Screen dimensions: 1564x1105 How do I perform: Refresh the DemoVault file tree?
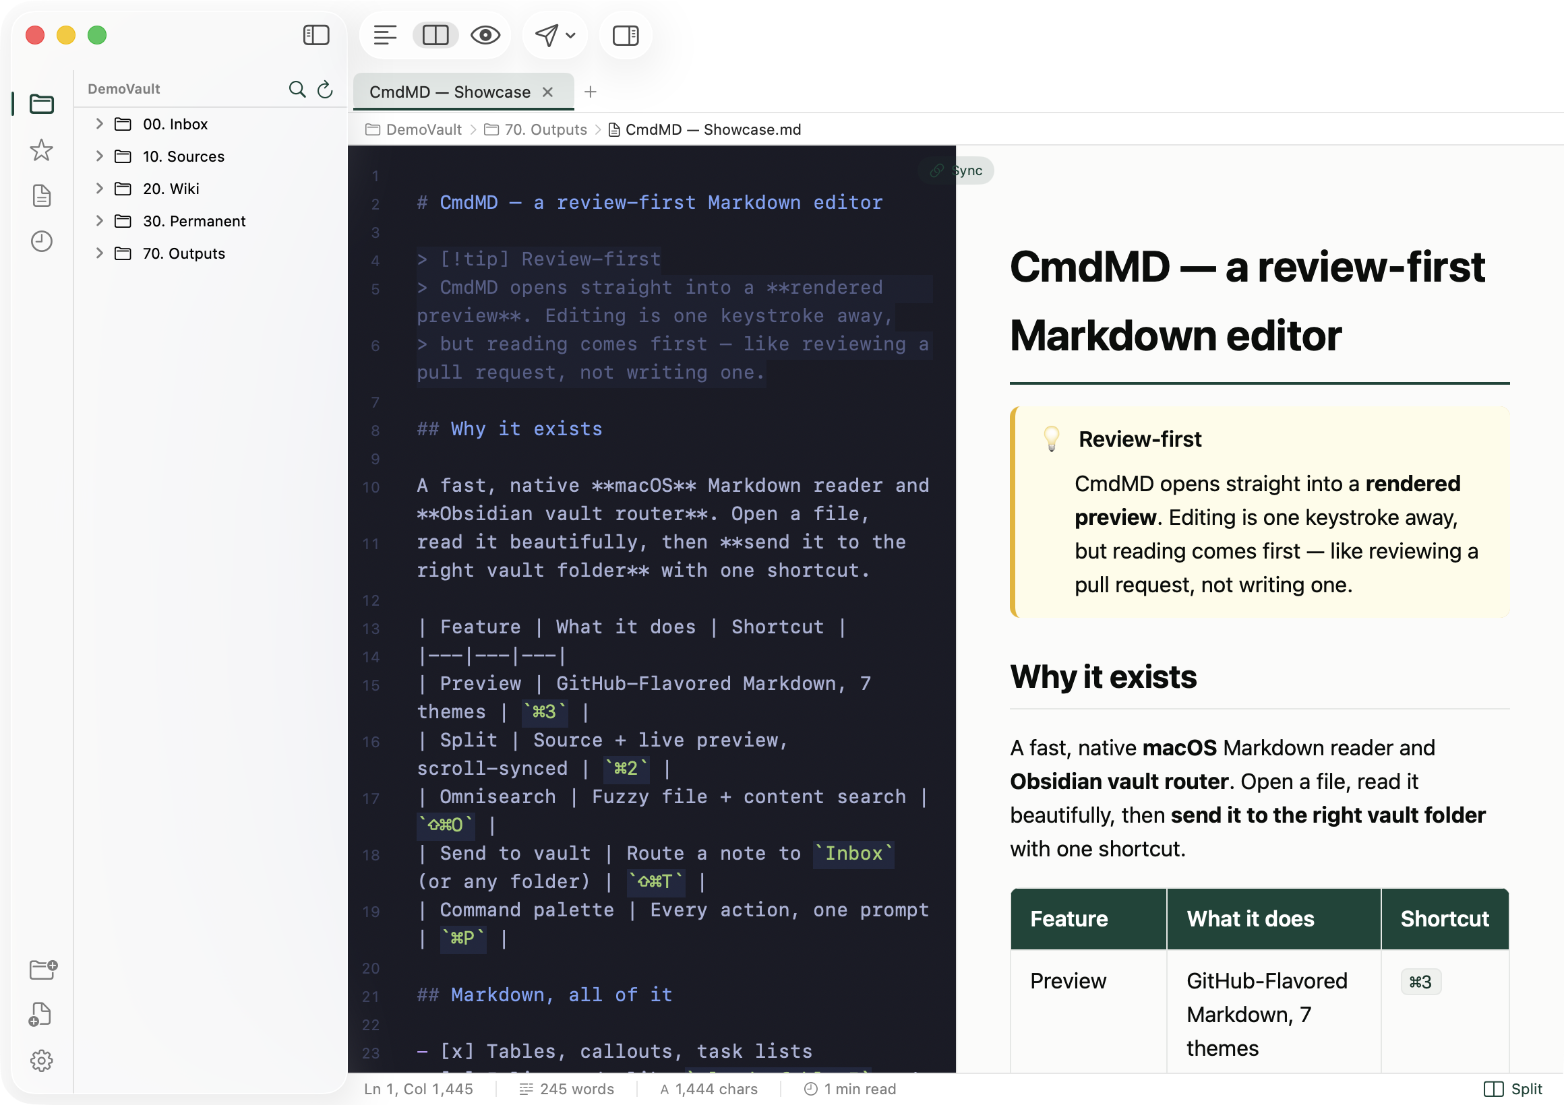click(x=325, y=88)
